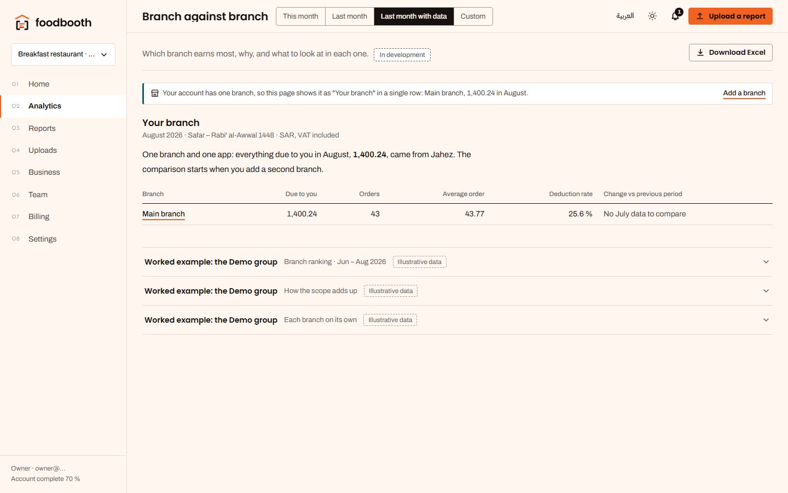Click the store icon in the info banner

(155, 93)
